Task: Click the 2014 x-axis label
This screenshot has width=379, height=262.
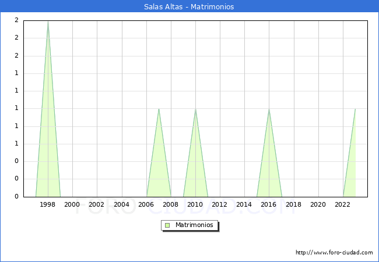Action: pyautogui.click(x=244, y=204)
